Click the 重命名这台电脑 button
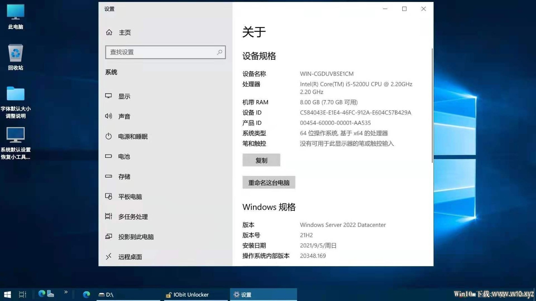Screen dimensions: 536x301 point(269,183)
